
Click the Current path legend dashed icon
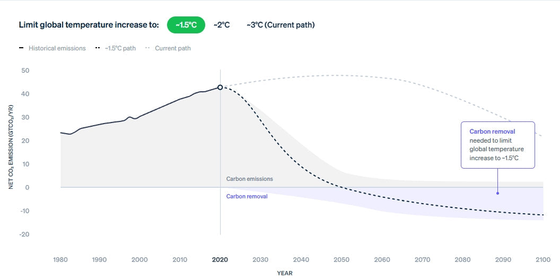(x=147, y=48)
